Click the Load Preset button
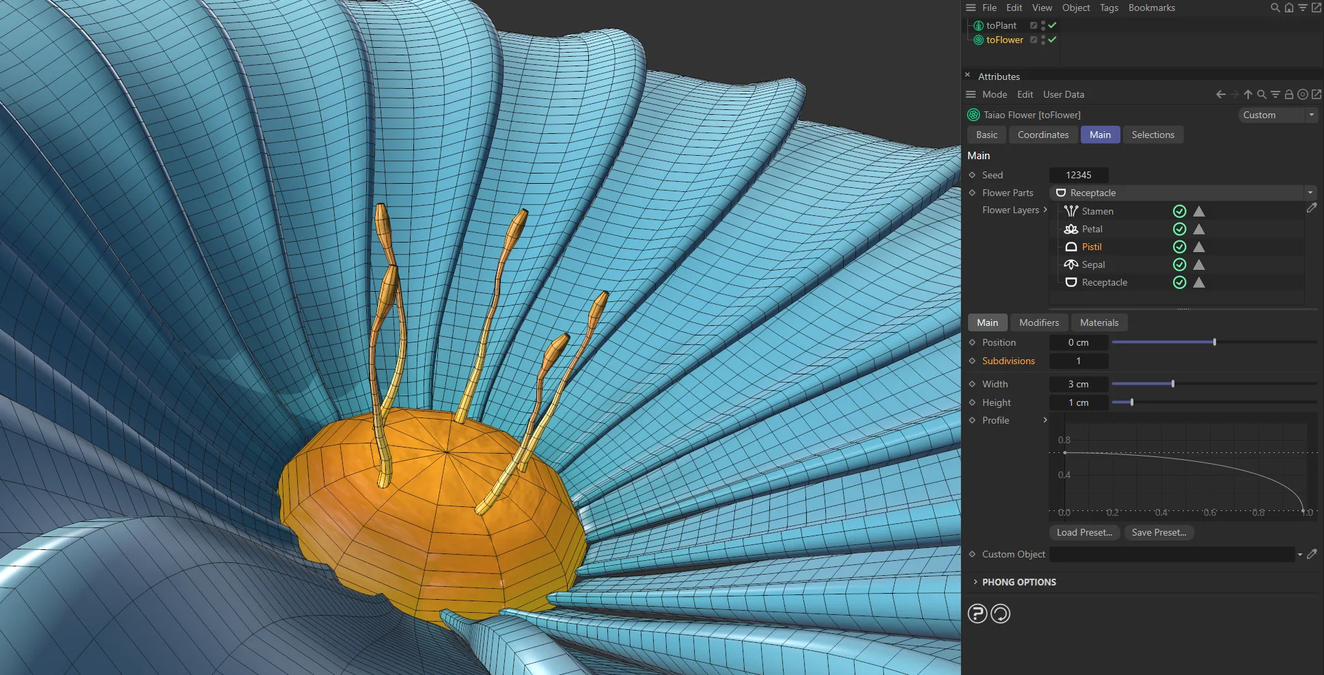Screen dimensions: 1324x675 tap(1084, 532)
